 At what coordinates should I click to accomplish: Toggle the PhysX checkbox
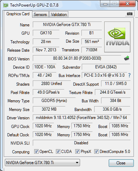[77, 151]
